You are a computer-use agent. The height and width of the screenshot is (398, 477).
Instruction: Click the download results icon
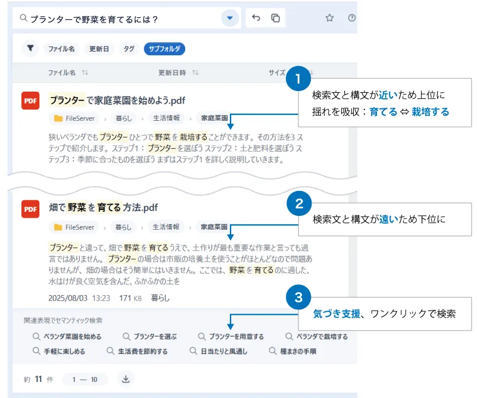tap(125, 378)
